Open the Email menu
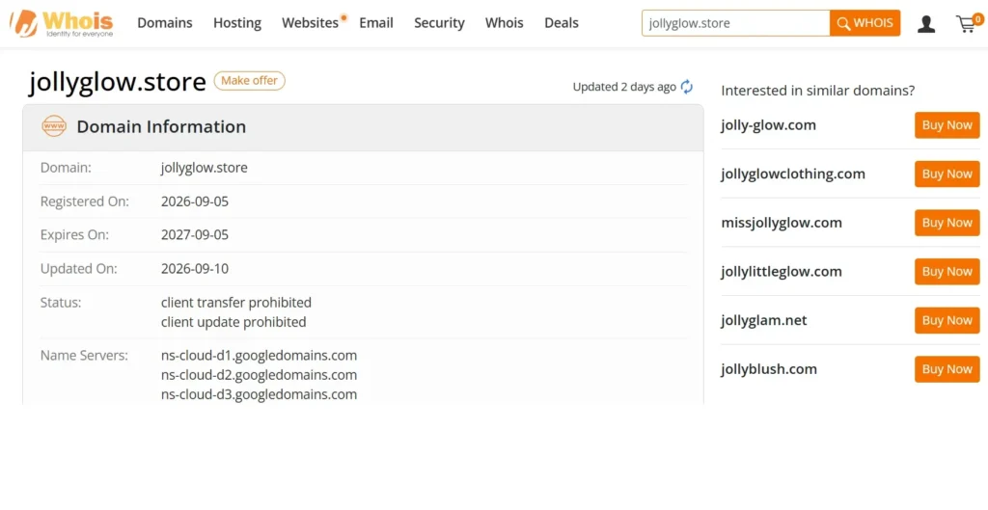 [x=376, y=23]
